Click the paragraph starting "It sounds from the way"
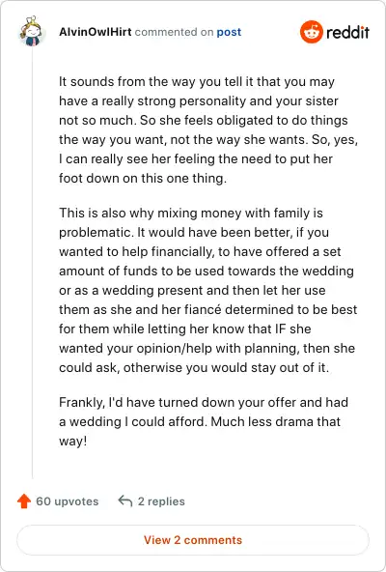The height and width of the screenshot is (572, 386). pyautogui.click(x=208, y=129)
